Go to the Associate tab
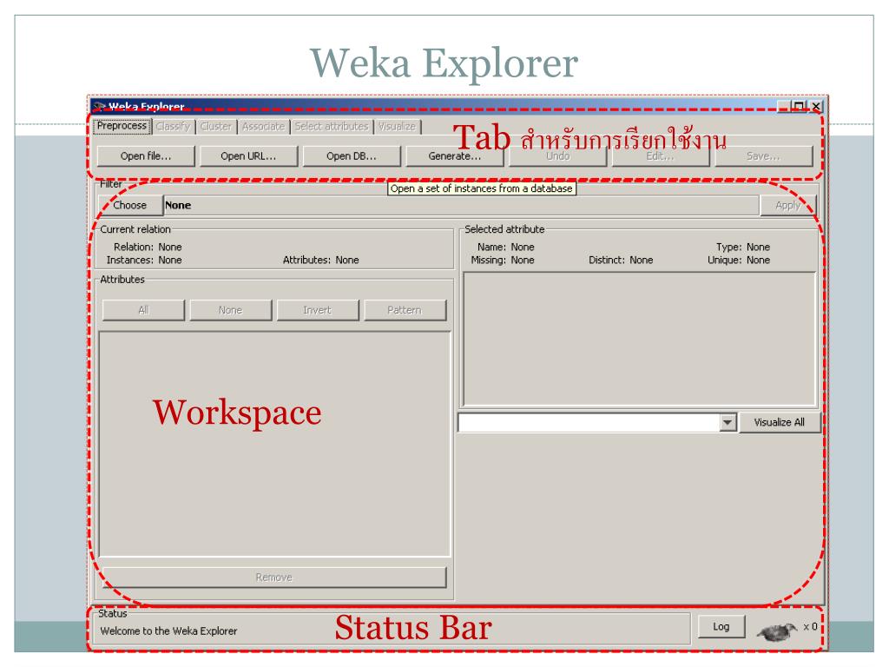889x667 pixels. point(264,127)
